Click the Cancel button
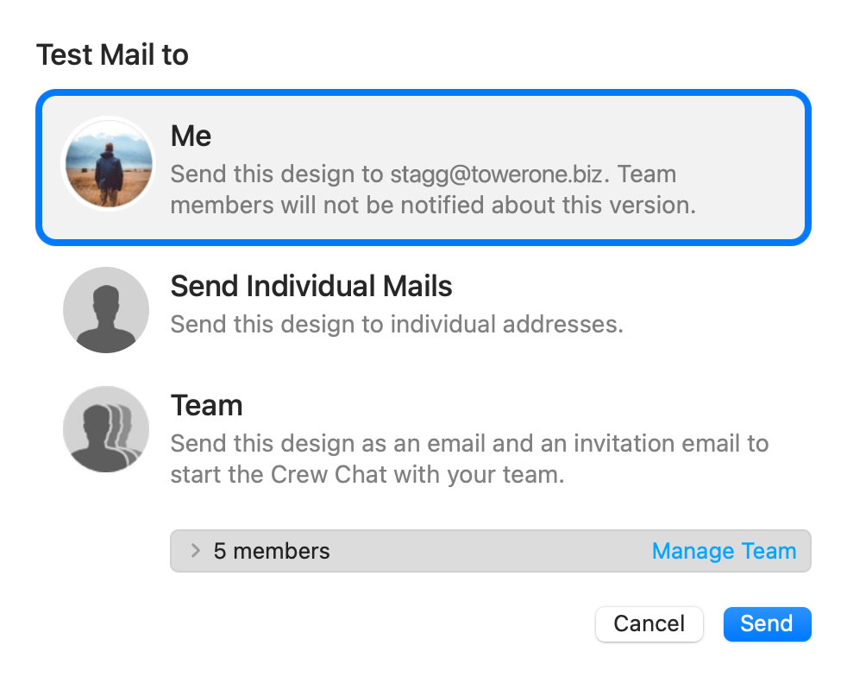Viewport: 847px width, 677px height. point(649,624)
